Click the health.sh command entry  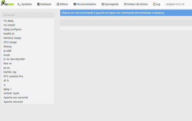9,34
